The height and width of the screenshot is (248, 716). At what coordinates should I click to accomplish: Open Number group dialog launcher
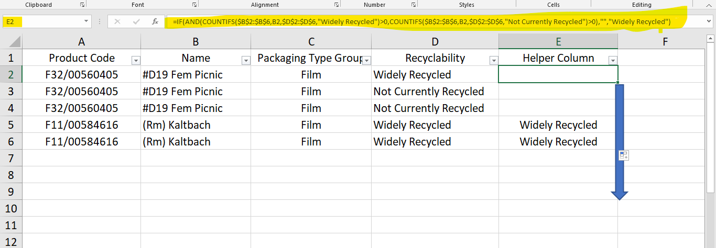pyautogui.click(x=414, y=5)
